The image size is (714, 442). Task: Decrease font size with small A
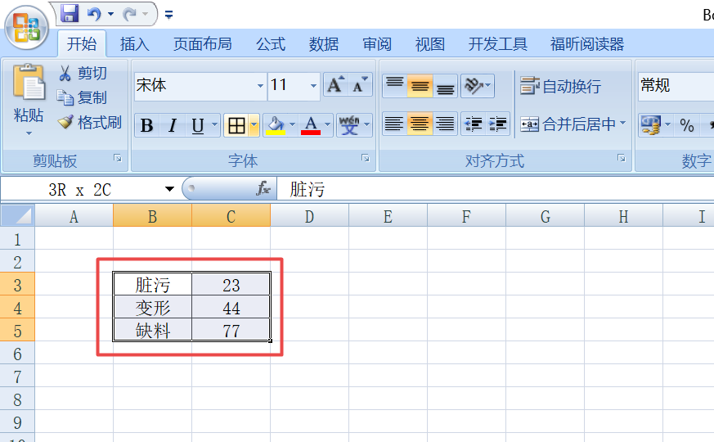pos(360,85)
